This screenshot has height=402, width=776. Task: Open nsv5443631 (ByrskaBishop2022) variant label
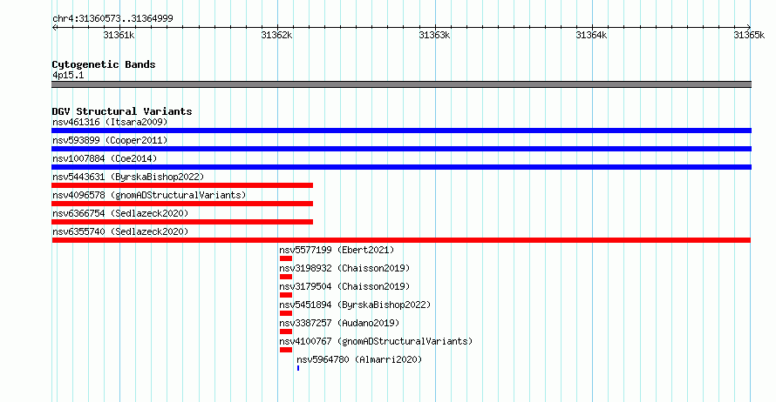tap(128, 177)
